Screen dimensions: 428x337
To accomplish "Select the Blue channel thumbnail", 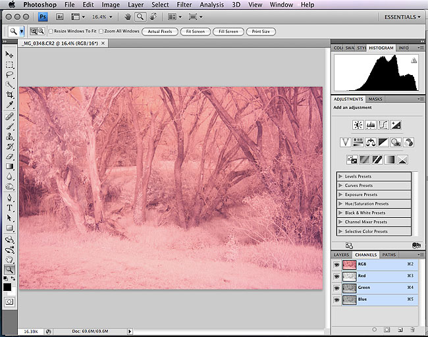I will click(349, 299).
